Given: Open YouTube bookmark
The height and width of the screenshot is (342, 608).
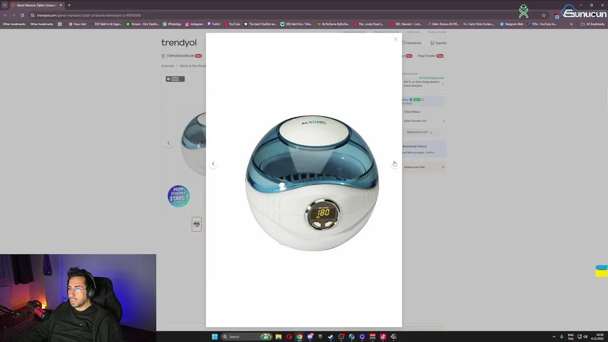Looking at the screenshot, I should pos(232,24).
